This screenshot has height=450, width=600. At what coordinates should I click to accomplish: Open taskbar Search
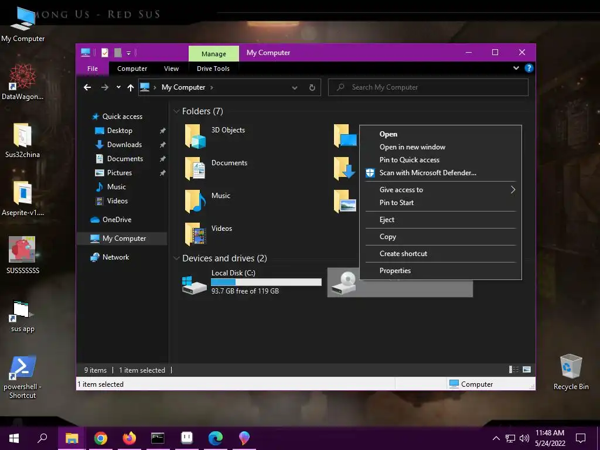click(x=42, y=438)
